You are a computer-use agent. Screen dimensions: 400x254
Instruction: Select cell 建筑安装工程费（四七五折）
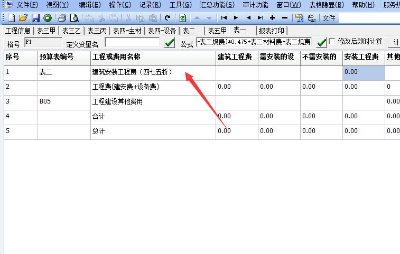[153, 73]
